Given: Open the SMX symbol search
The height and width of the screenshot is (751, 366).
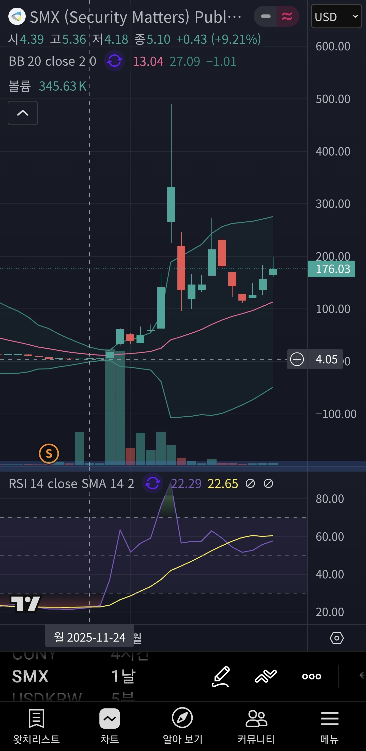Looking at the screenshot, I should click(30, 676).
